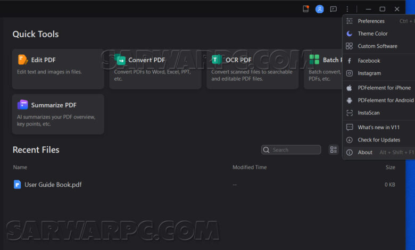The image size is (415, 250).
Task: Click the Android robot icon
Action: coord(350,100)
